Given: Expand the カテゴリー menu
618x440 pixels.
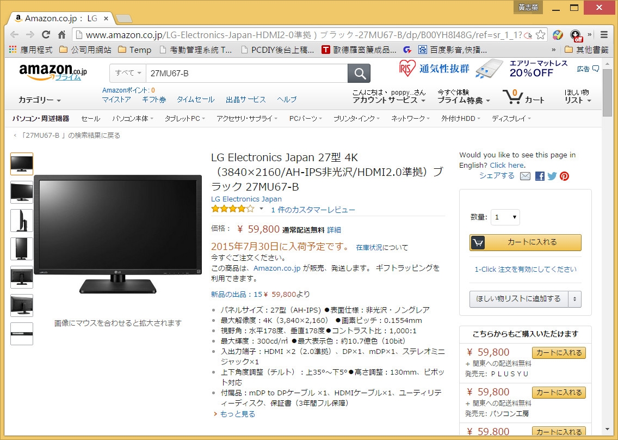Looking at the screenshot, I should [x=39, y=100].
